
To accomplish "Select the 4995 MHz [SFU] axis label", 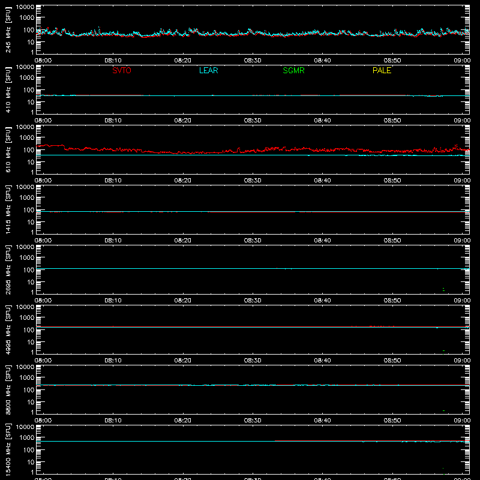I will pos(8,329).
